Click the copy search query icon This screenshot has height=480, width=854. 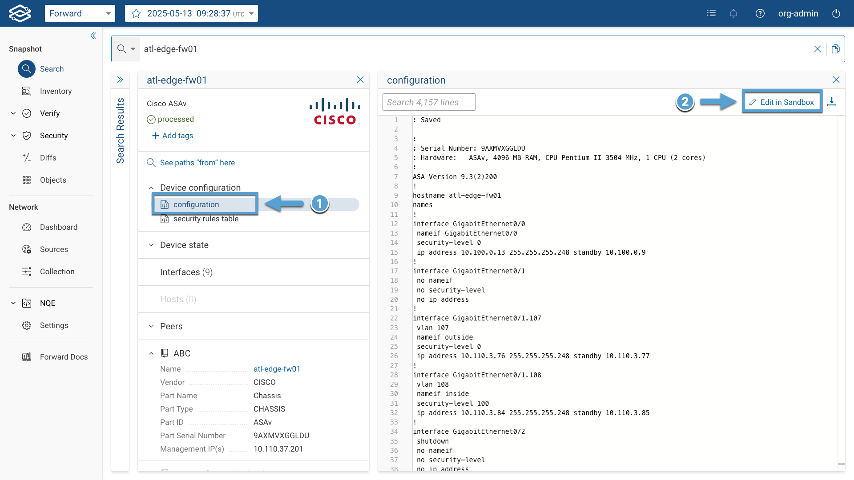(x=836, y=49)
